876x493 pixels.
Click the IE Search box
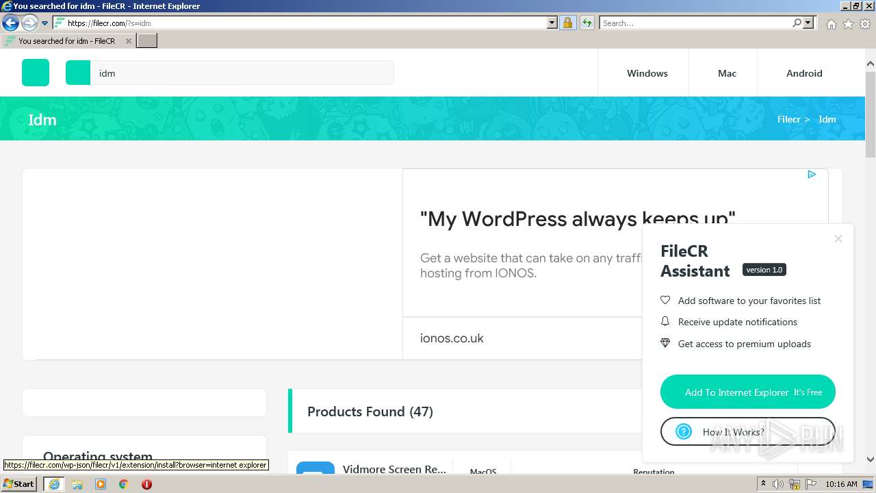click(x=695, y=23)
